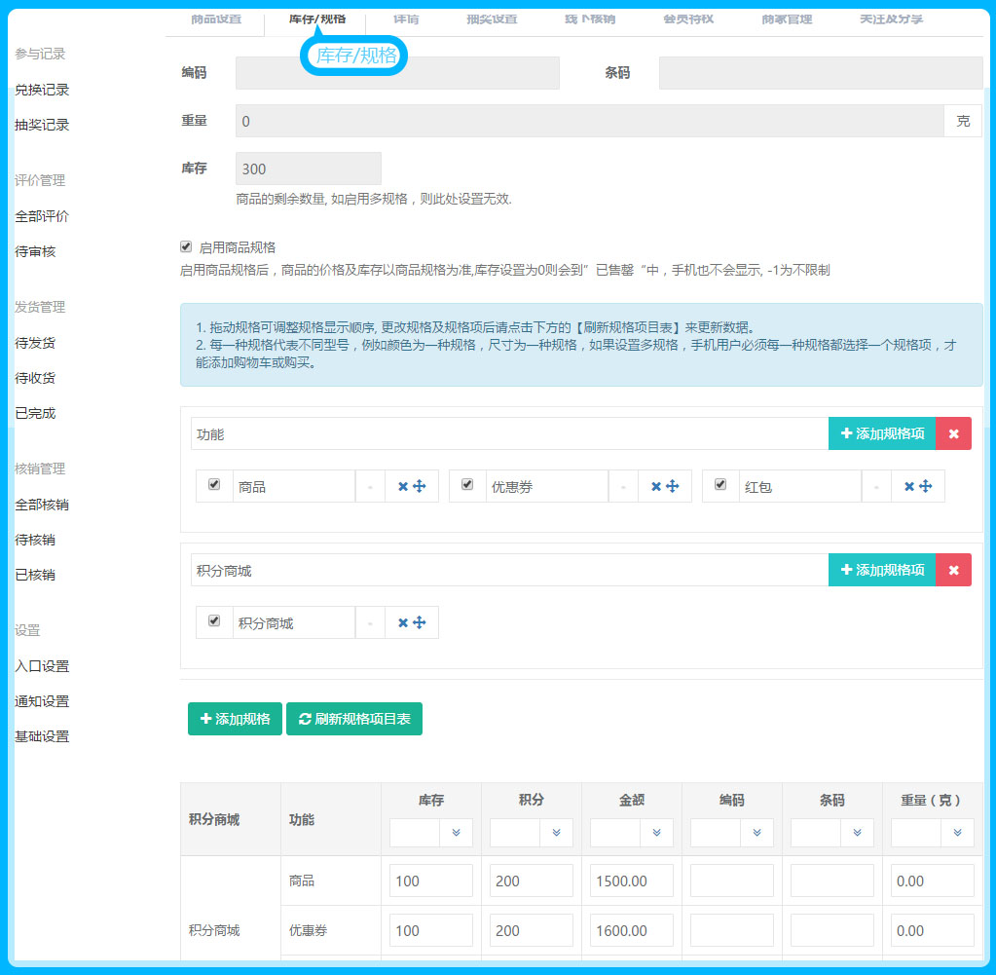Delete the 积分商城 spec group with red X
Viewport: 996px width, 975px height.
(x=953, y=570)
